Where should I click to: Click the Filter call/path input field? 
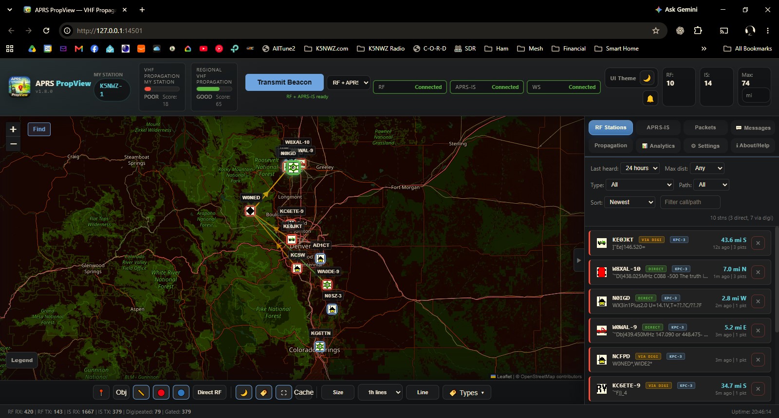(x=690, y=202)
